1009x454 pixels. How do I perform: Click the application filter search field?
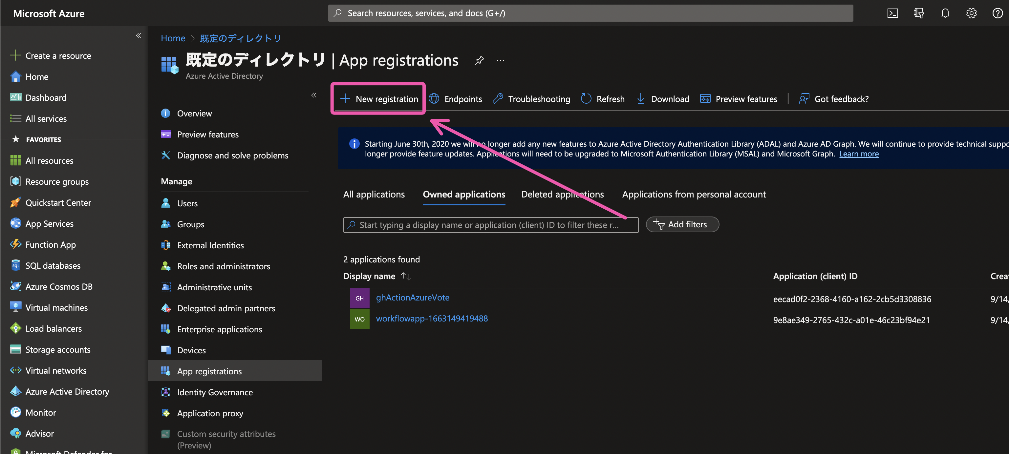[490, 225]
